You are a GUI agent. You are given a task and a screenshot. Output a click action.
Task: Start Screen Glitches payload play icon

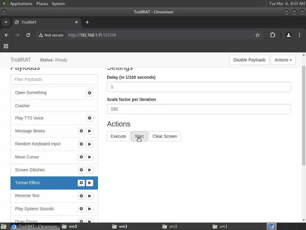click(90, 170)
